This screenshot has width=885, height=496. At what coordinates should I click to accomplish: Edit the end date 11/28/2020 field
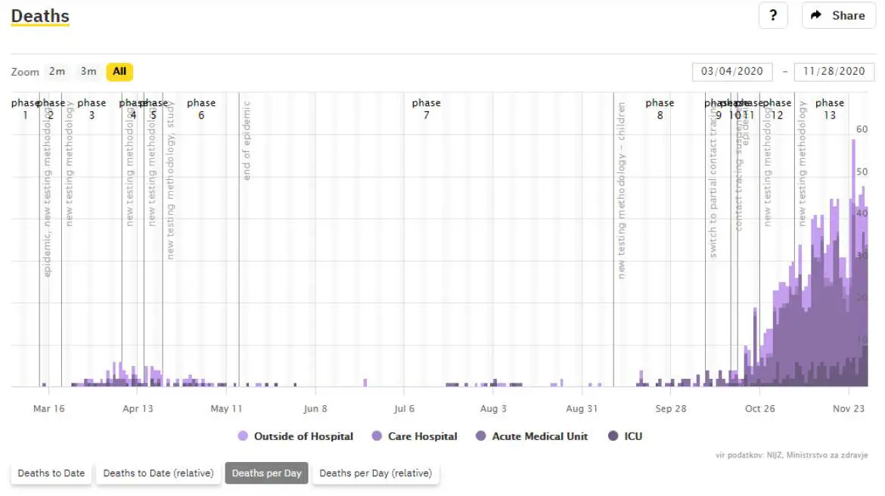coord(834,72)
